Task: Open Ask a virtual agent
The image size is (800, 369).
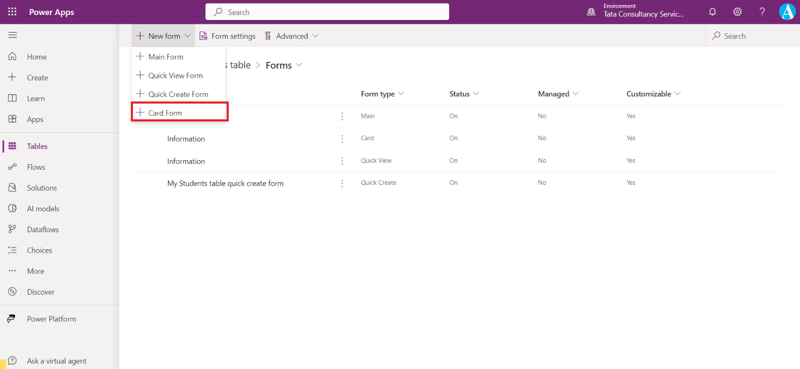Action: click(x=56, y=361)
